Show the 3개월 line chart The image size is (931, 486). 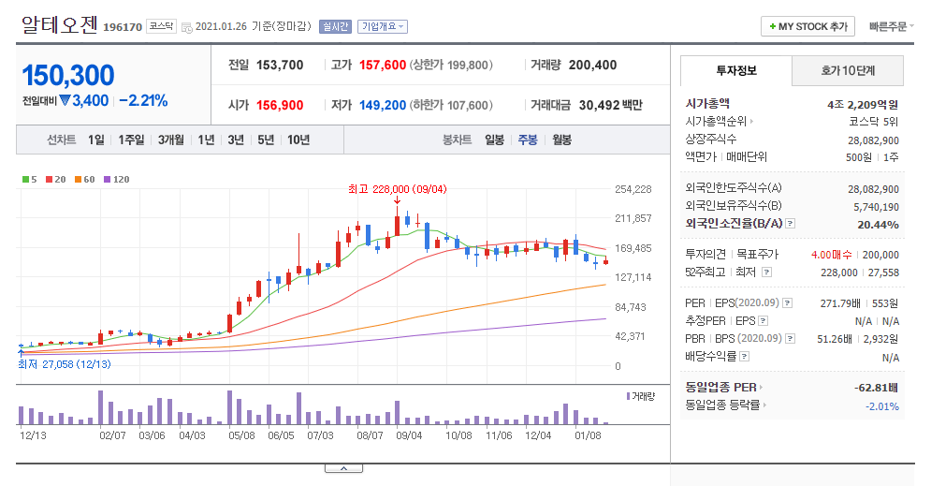point(171,140)
